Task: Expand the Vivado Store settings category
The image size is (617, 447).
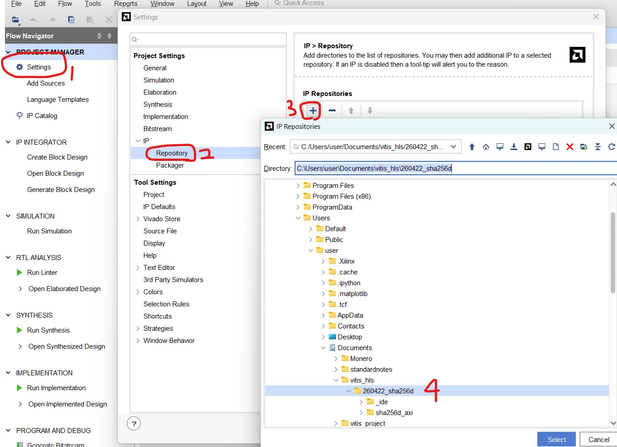Action: (138, 219)
